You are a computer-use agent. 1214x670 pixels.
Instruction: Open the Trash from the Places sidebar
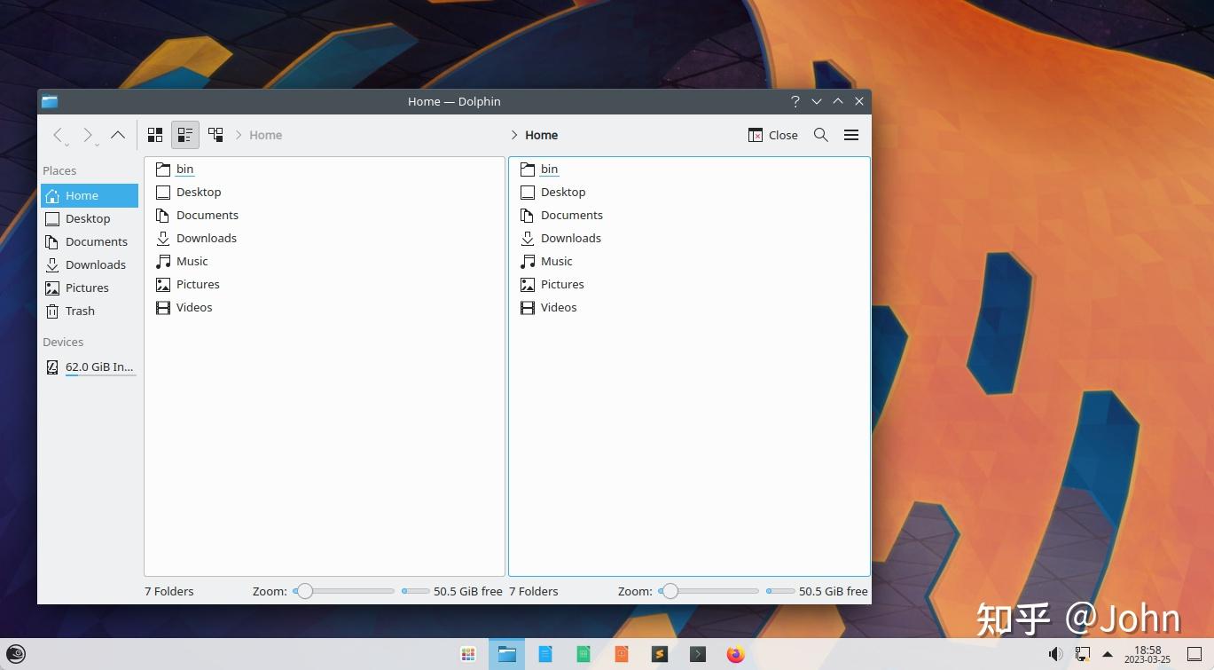79,311
